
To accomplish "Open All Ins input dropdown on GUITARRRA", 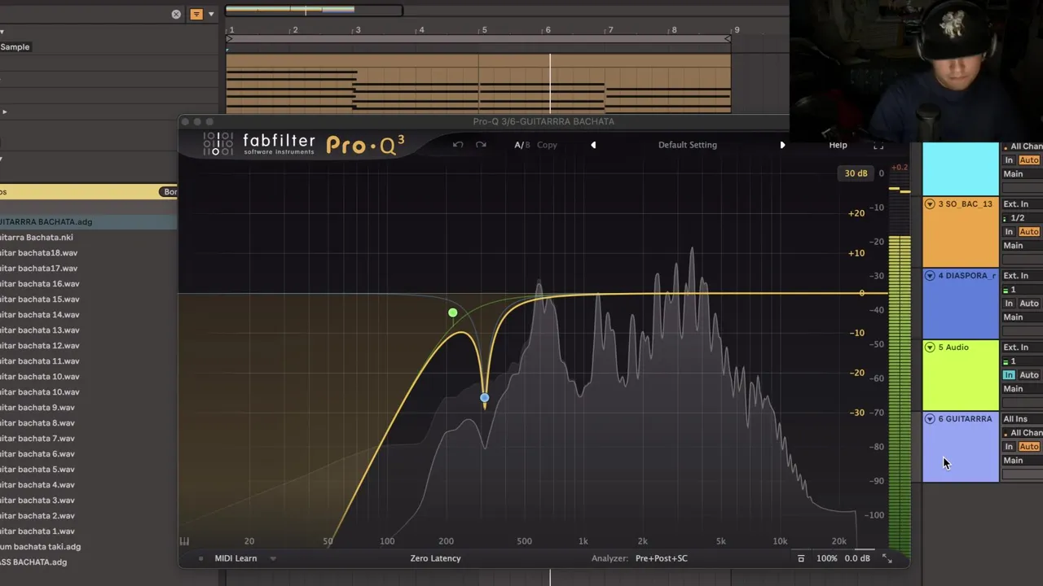I will tap(1022, 419).
